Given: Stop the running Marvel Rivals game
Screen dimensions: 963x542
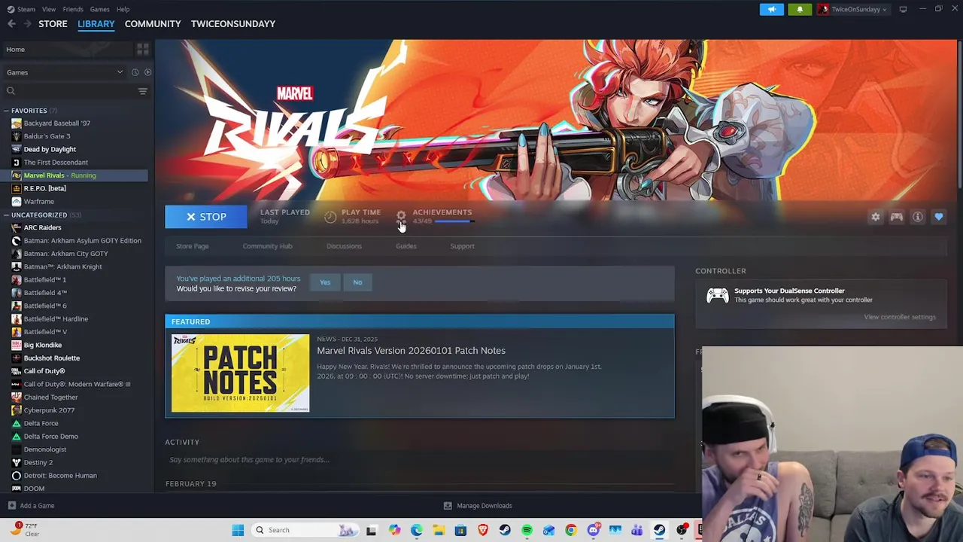Looking at the screenshot, I should pos(206,217).
